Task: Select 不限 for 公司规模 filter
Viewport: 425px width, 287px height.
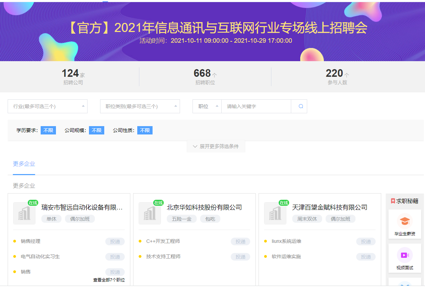Action: click(x=97, y=130)
